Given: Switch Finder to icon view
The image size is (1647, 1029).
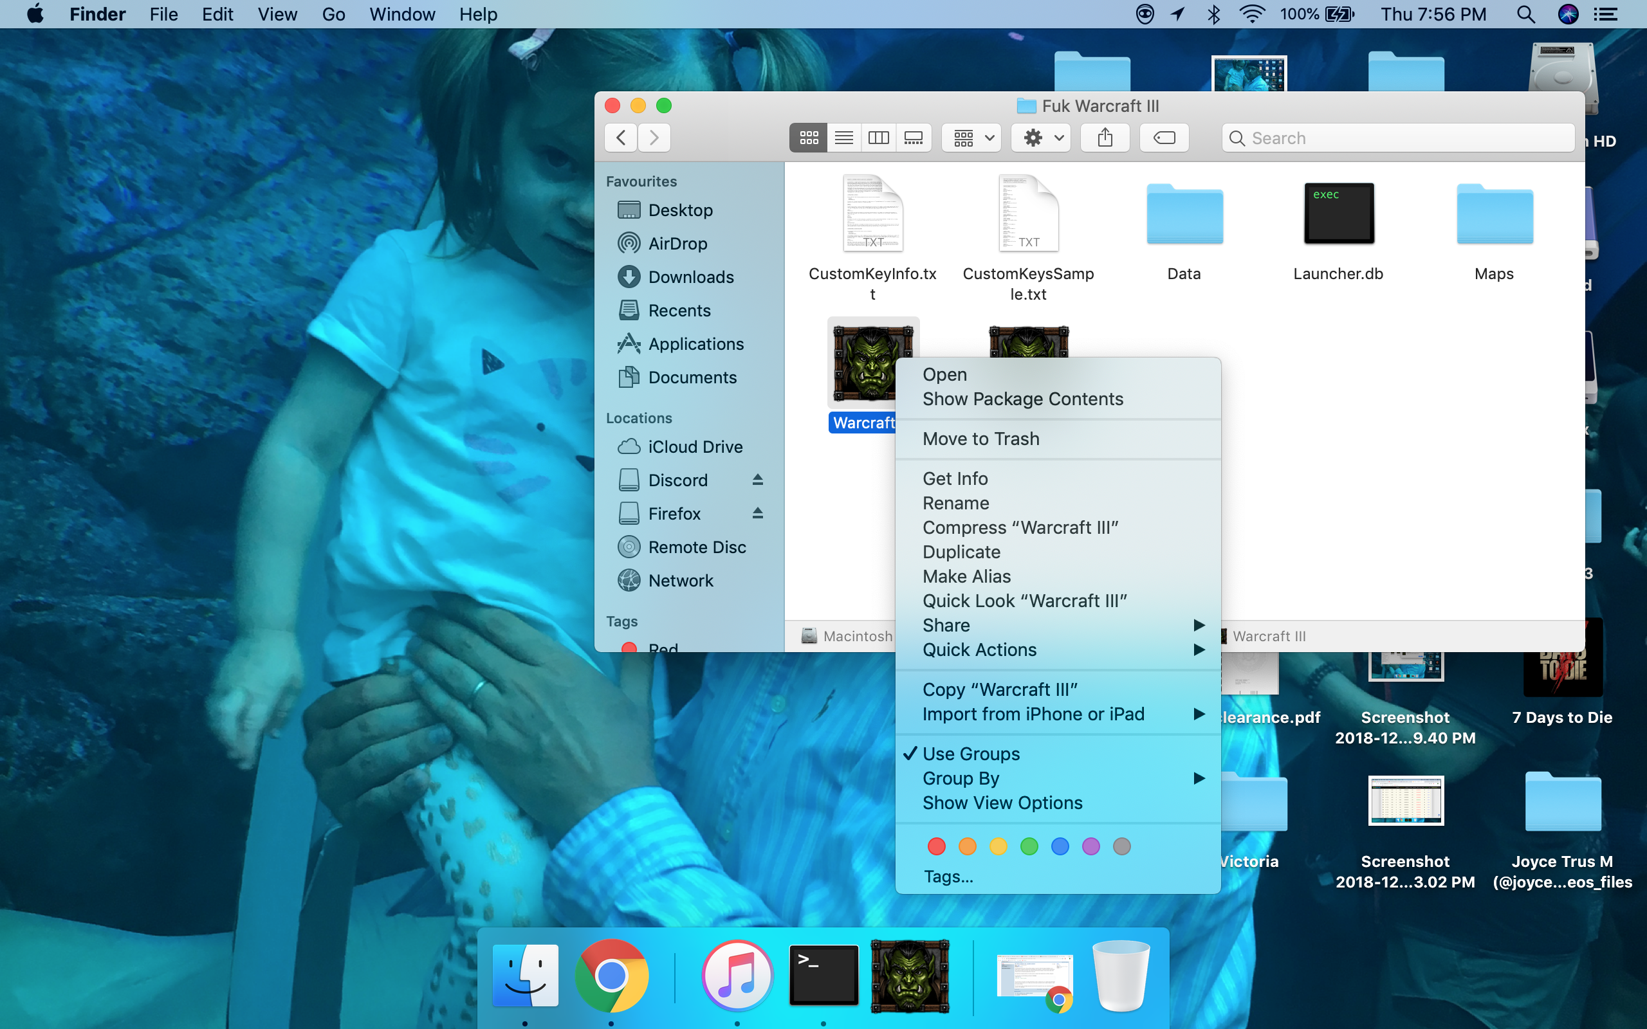Looking at the screenshot, I should [x=809, y=138].
